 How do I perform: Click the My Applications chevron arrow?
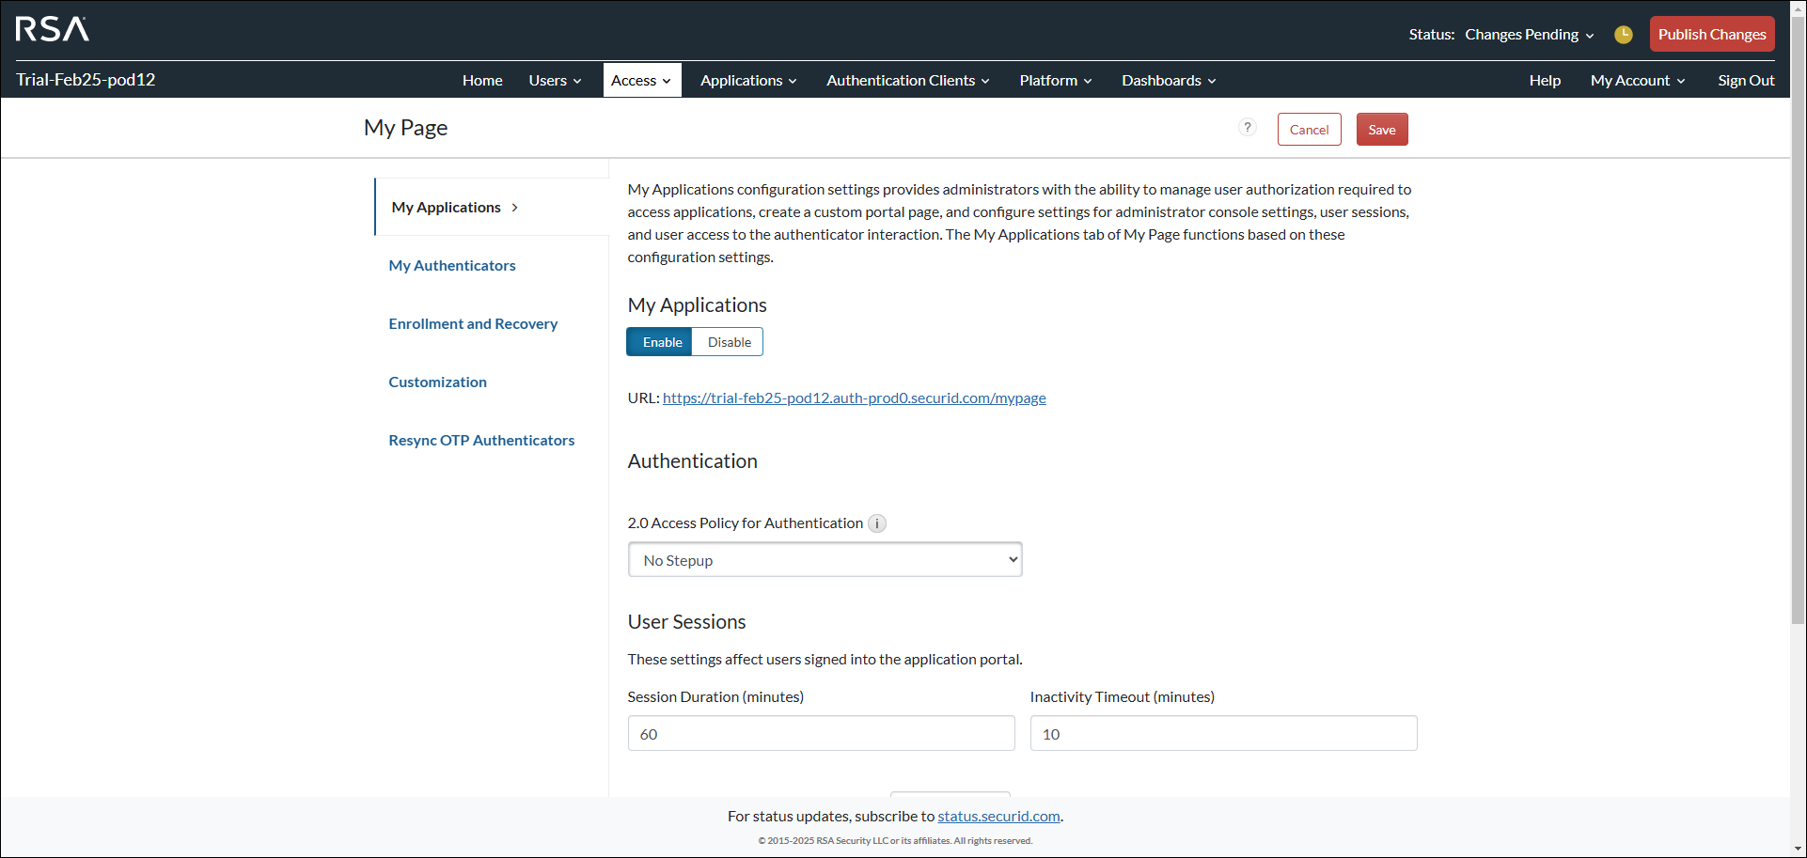[514, 208]
